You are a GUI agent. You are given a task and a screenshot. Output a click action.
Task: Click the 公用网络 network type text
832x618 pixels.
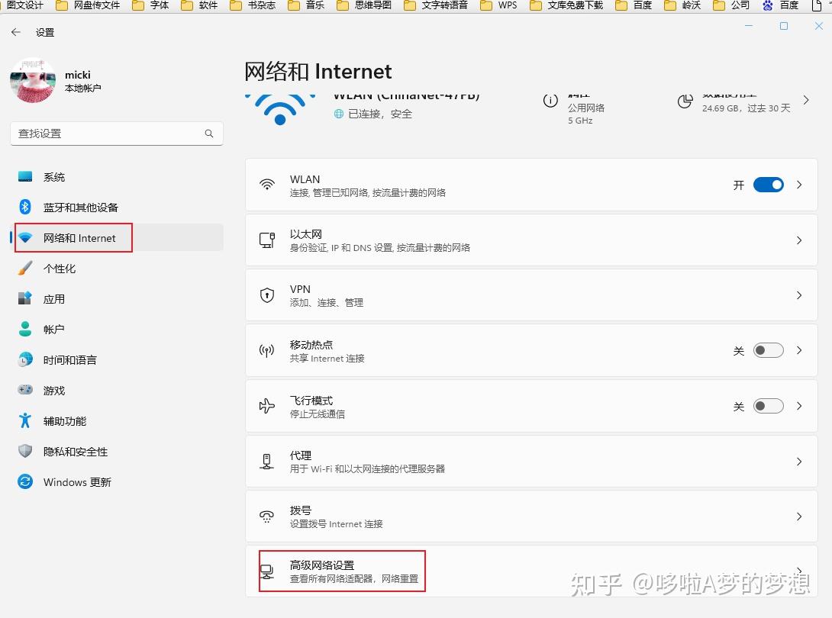click(x=585, y=108)
